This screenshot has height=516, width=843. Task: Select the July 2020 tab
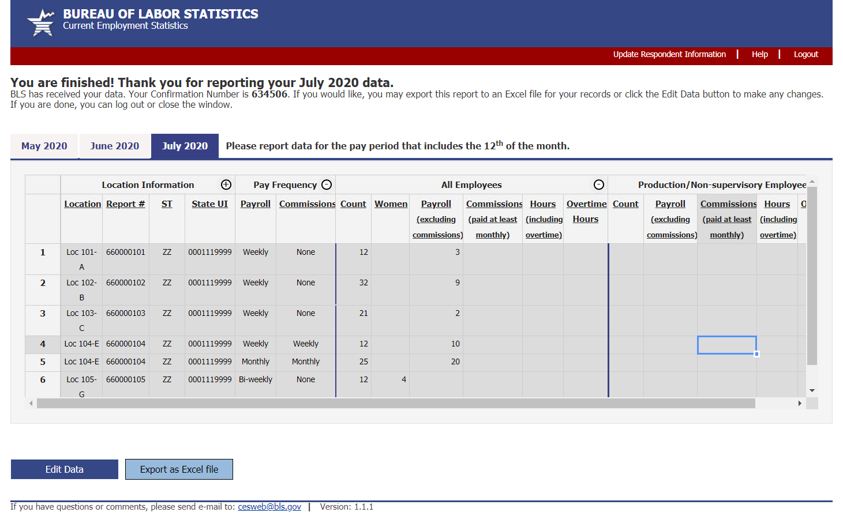click(185, 146)
